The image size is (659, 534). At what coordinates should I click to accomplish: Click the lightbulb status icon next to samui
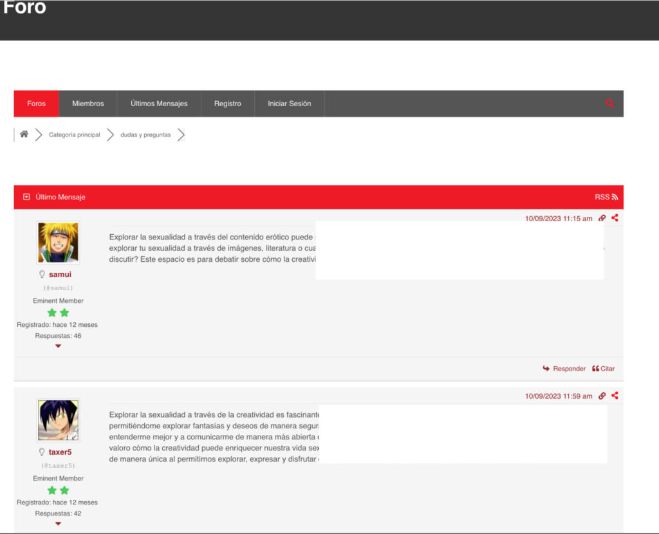point(42,273)
